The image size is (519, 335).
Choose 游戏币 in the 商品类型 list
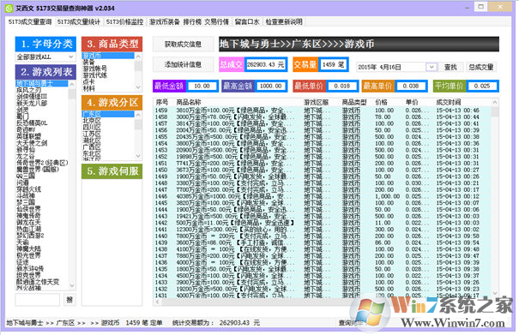(x=108, y=56)
